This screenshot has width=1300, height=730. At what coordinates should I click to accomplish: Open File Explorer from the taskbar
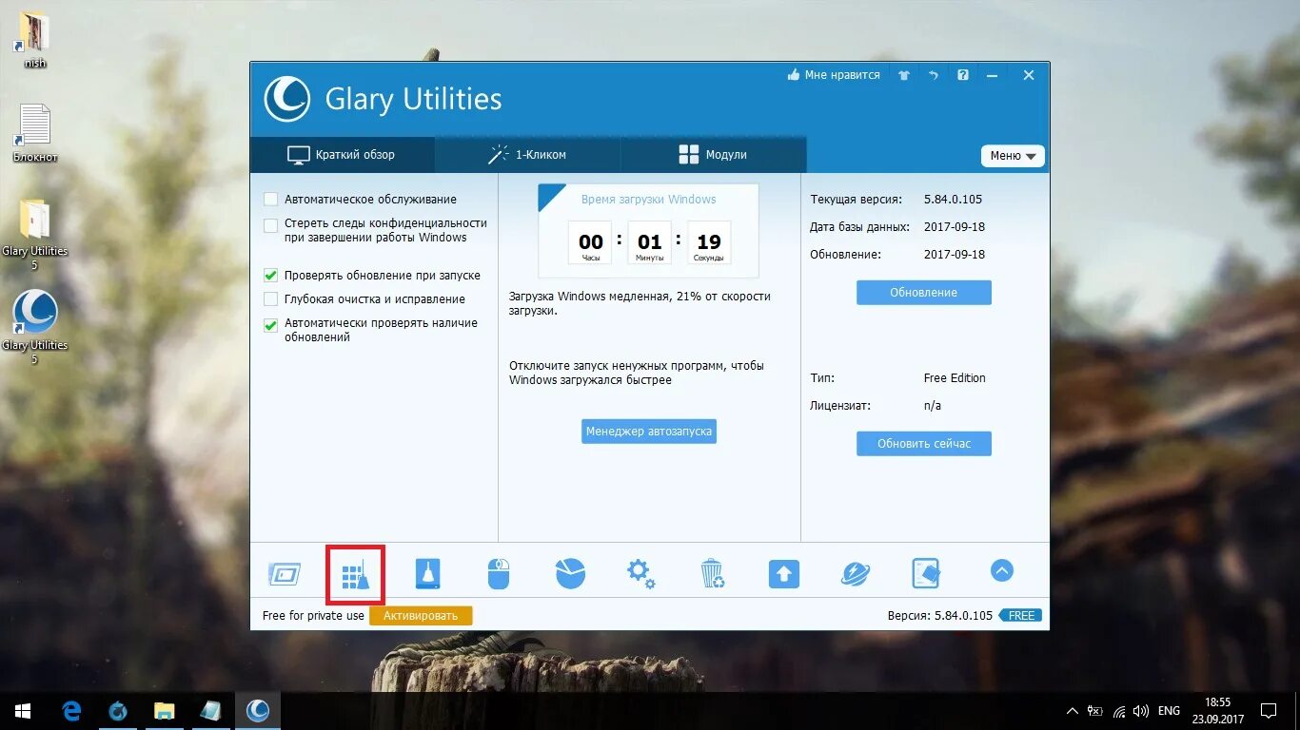(x=165, y=710)
